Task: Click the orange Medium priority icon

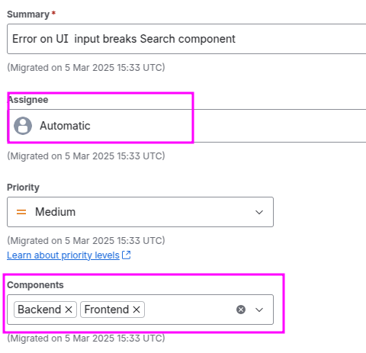Action: pyautogui.click(x=21, y=212)
